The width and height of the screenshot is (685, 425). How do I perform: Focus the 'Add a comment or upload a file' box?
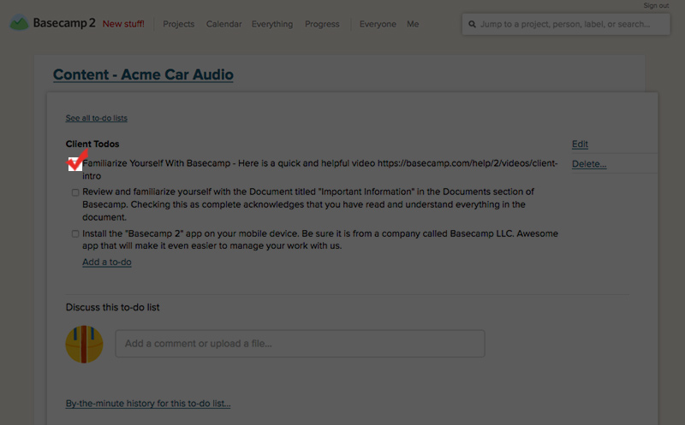pyautogui.click(x=301, y=344)
